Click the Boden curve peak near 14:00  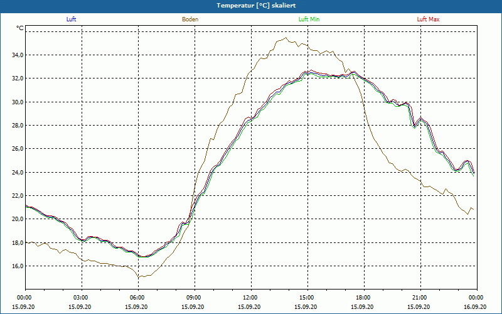(286, 38)
